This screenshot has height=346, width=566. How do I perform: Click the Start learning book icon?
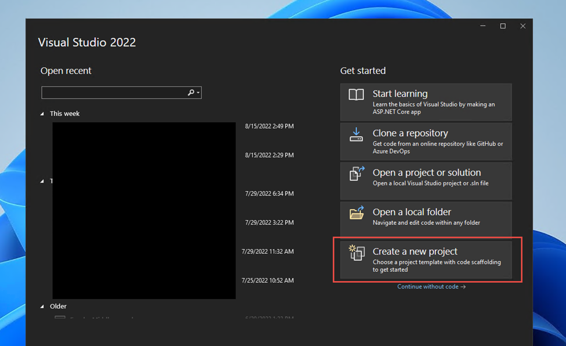pos(356,95)
